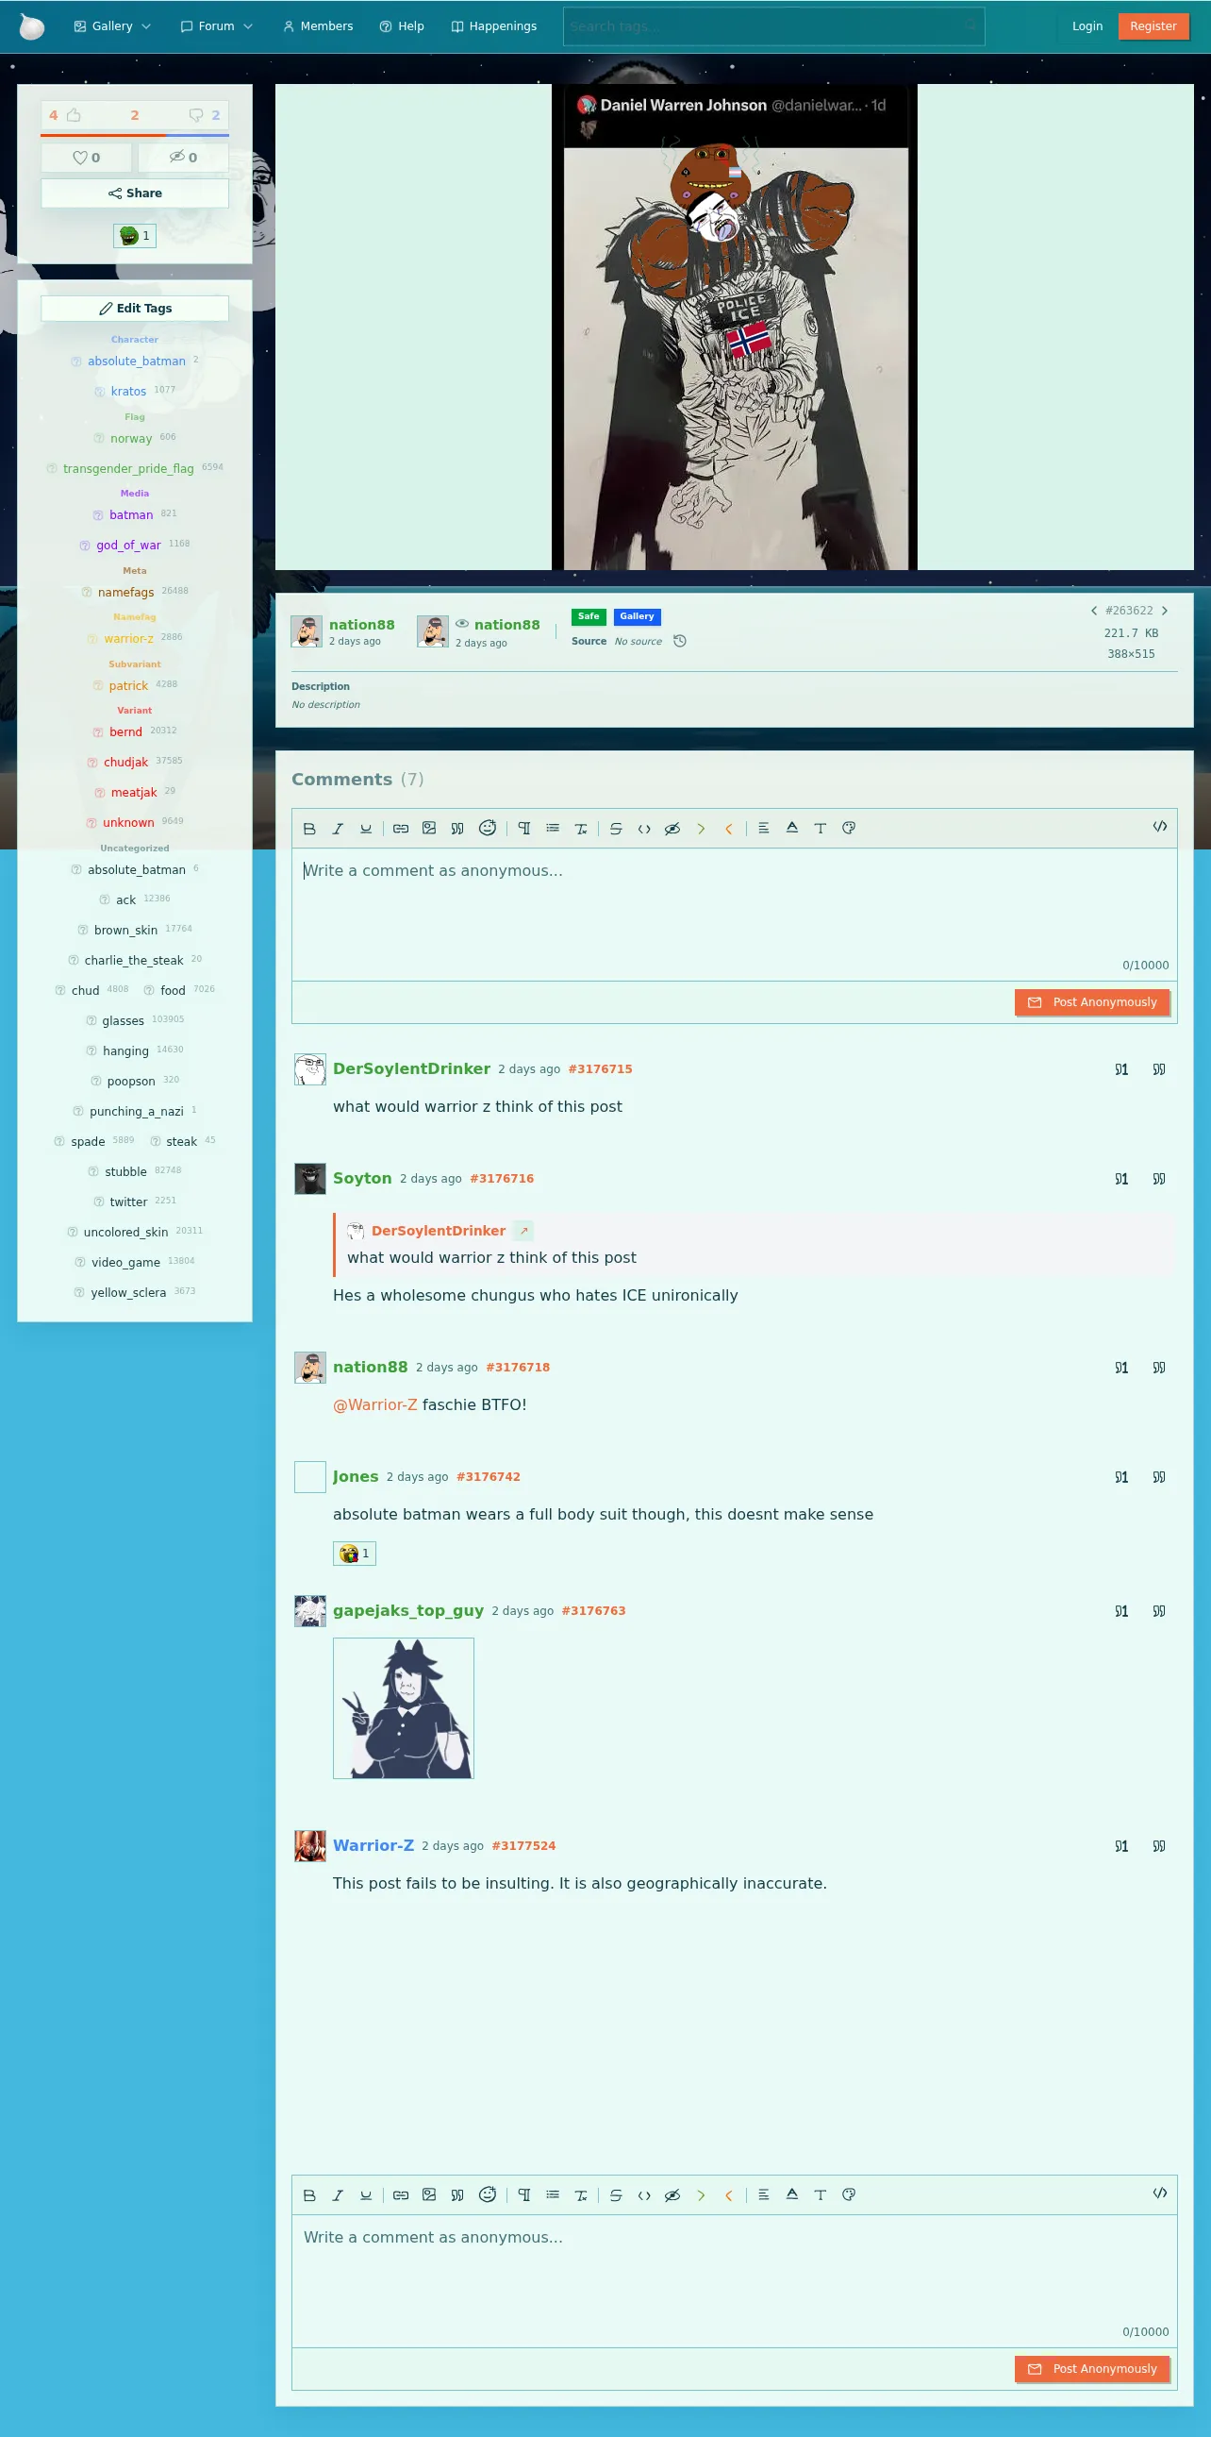Click the upper comment text area
Viewport: 1211px width, 2437px height.
click(x=735, y=914)
